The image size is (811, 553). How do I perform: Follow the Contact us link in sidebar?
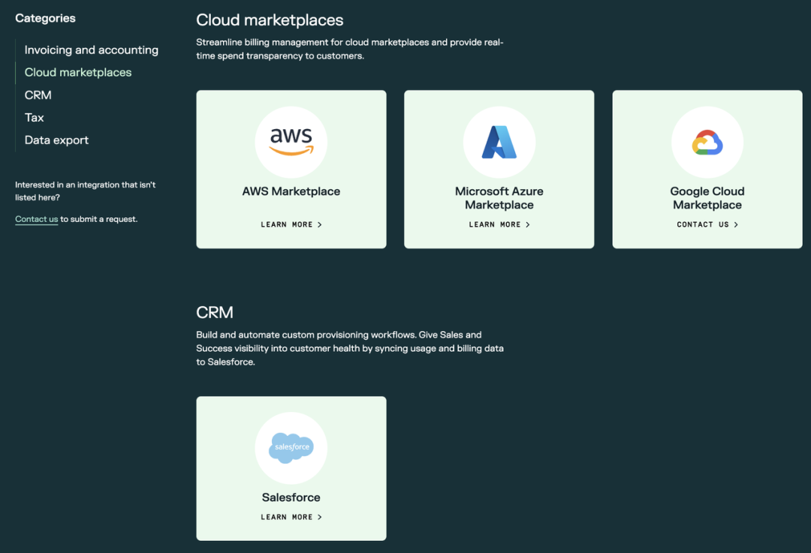pyautogui.click(x=36, y=219)
